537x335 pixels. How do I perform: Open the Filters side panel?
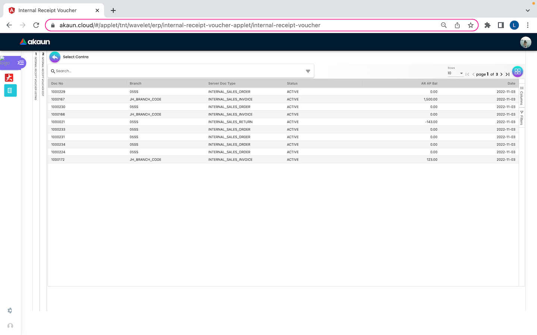click(x=522, y=118)
